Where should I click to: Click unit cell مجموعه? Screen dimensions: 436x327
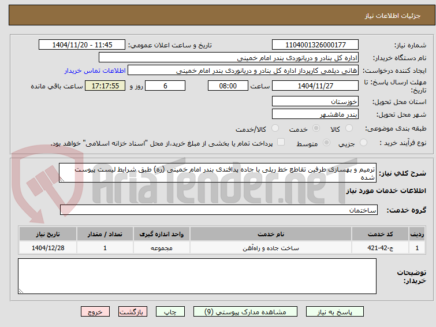[162, 248]
